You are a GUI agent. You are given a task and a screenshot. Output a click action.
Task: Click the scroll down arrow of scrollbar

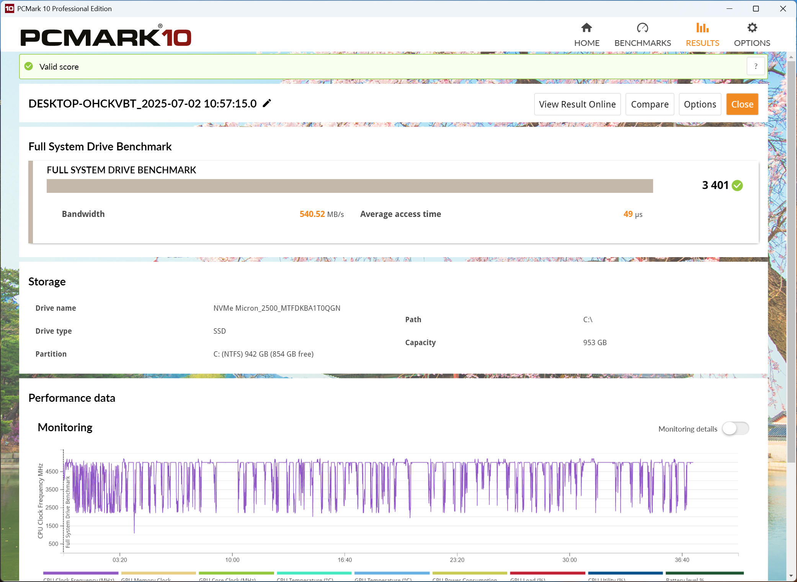791,575
